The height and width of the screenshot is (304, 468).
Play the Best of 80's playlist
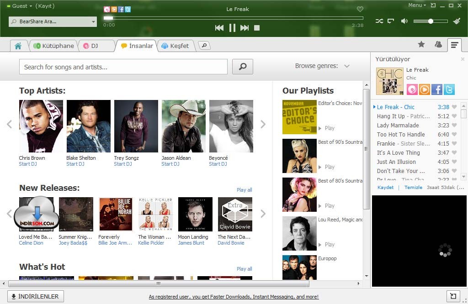click(x=327, y=206)
